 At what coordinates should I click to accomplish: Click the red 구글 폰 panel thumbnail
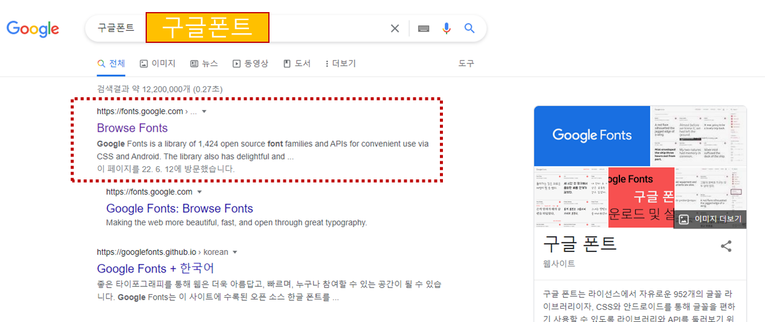click(641, 198)
